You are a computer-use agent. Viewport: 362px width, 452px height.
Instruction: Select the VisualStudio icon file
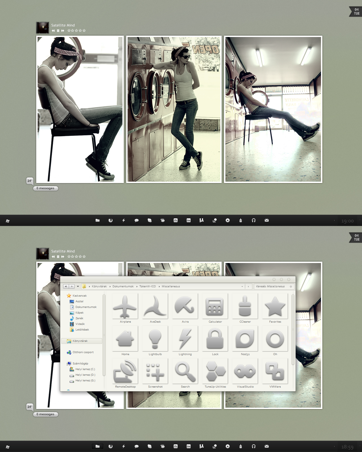[x=245, y=373]
